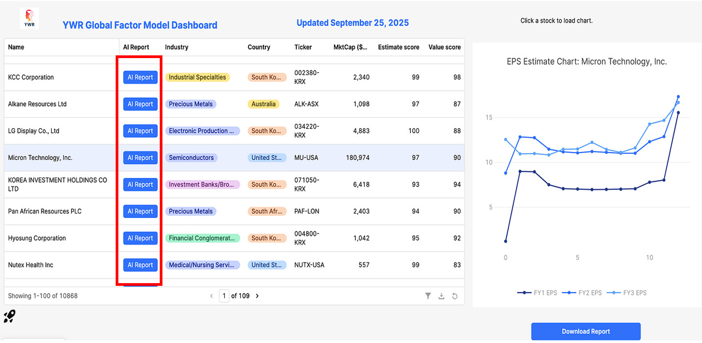Select the KCC Corporation row name

(x=31, y=77)
